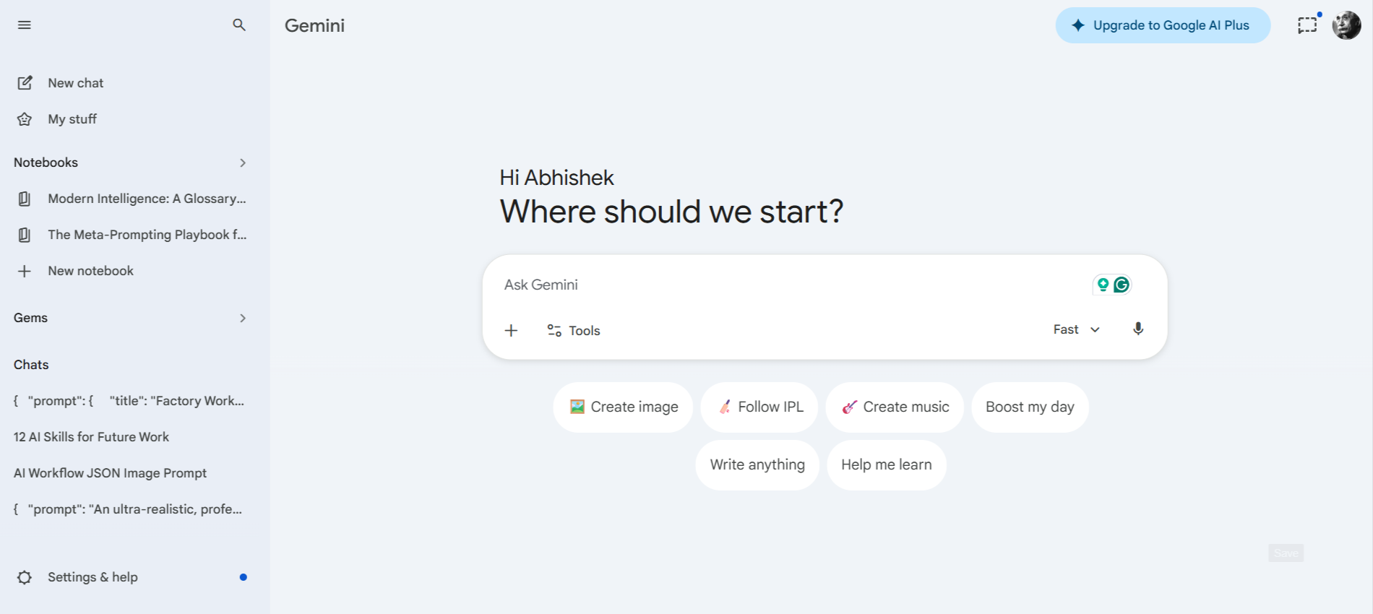Open the sidebar search icon

click(239, 25)
